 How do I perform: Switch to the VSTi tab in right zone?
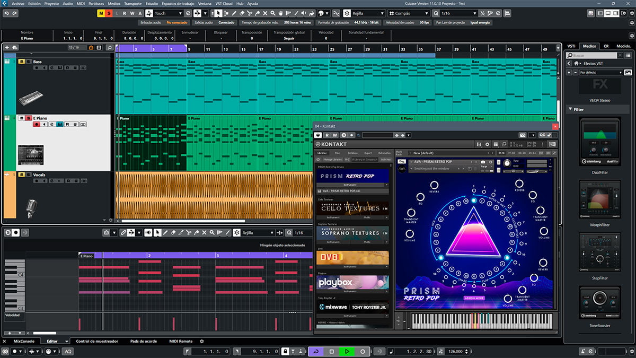pos(571,46)
